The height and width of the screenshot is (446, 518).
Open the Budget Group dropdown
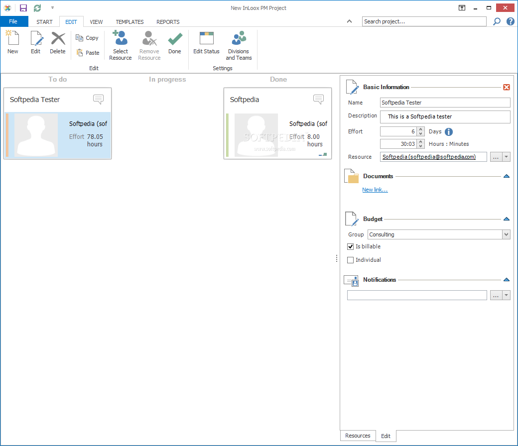point(507,234)
